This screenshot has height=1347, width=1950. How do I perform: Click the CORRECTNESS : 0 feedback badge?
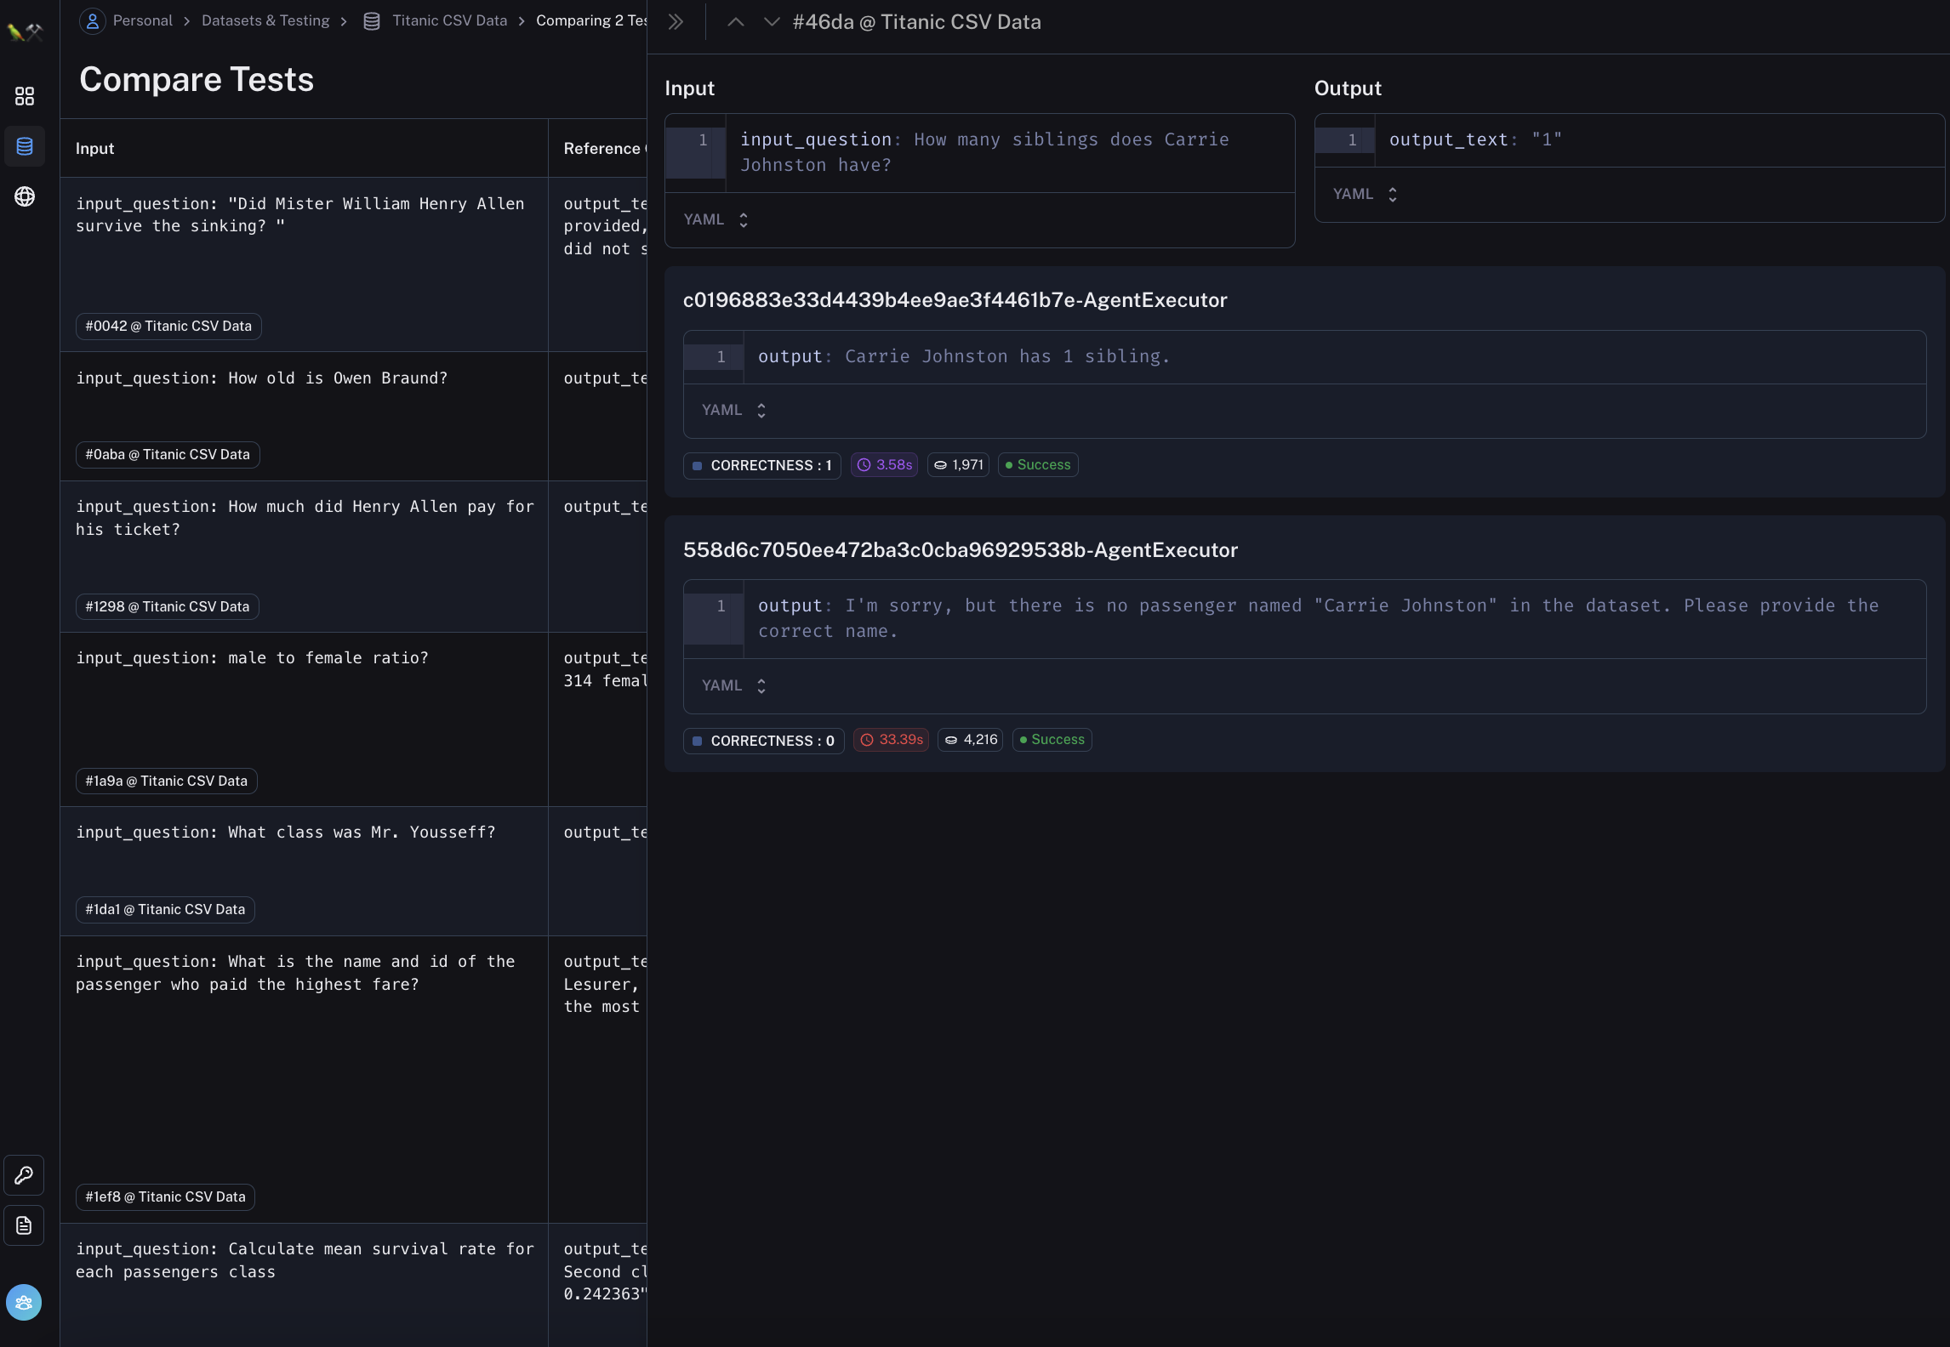764,741
